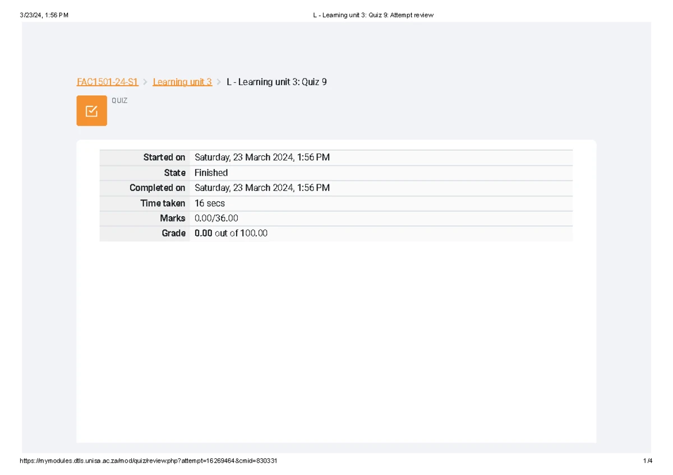
Task: Select the time taken value '16 secs'
Action: pyautogui.click(x=210, y=203)
